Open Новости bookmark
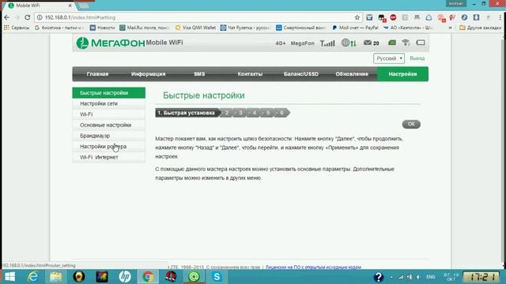506x284 pixels. 102,28
